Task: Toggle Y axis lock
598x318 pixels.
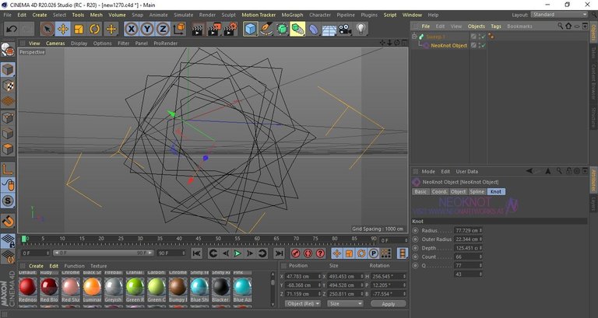Action: [x=147, y=29]
